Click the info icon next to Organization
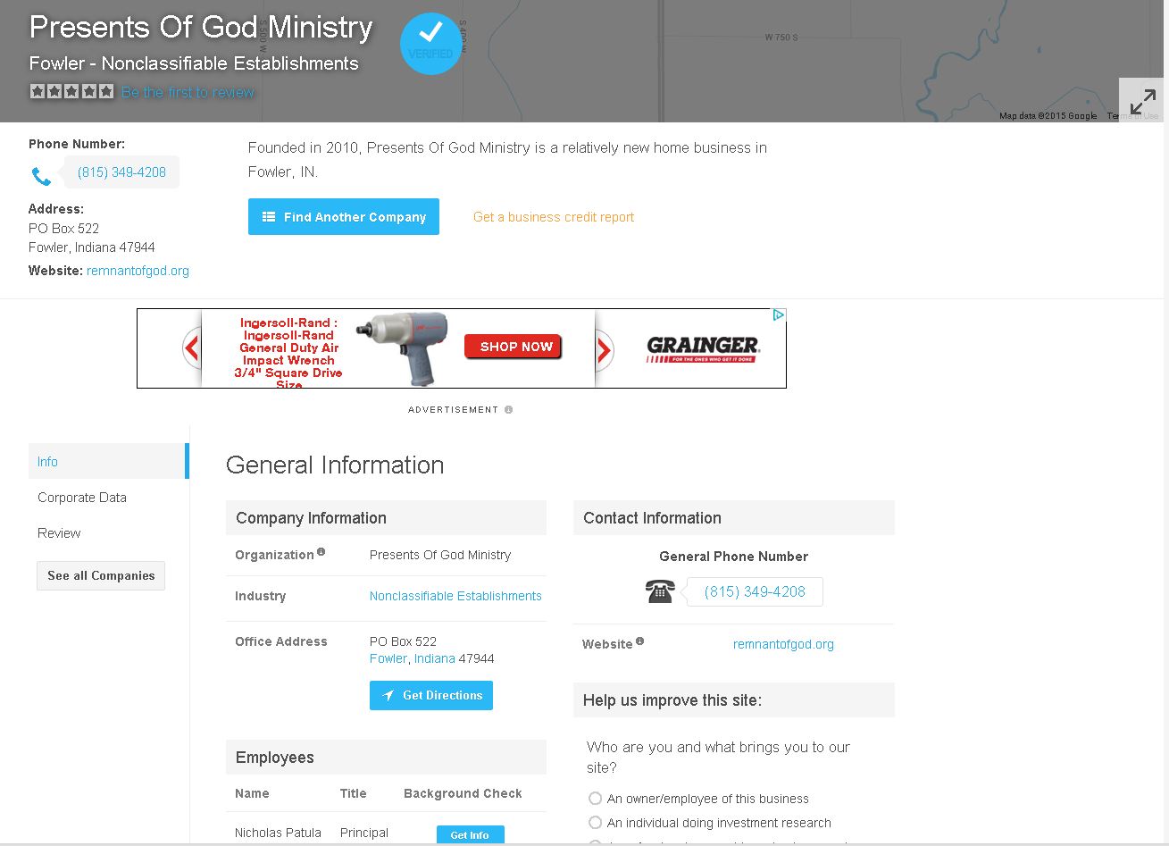Viewport: 1169px width, 846px height. (321, 552)
